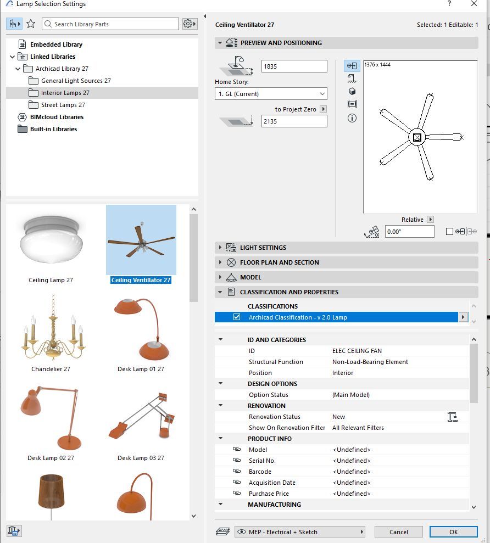490x543 pixels.
Task: Switch preview to side elevation view
Action: coord(352,79)
